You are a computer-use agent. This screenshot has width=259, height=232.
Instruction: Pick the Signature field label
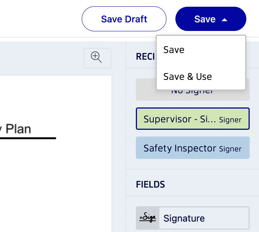click(x=184, y=218)
